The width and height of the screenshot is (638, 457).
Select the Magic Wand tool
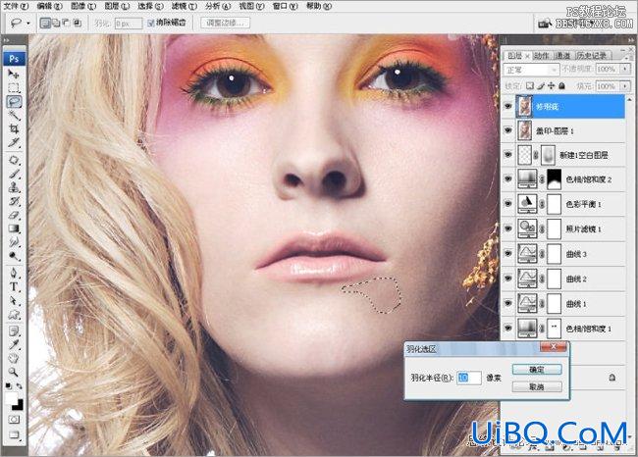(14, 116)
